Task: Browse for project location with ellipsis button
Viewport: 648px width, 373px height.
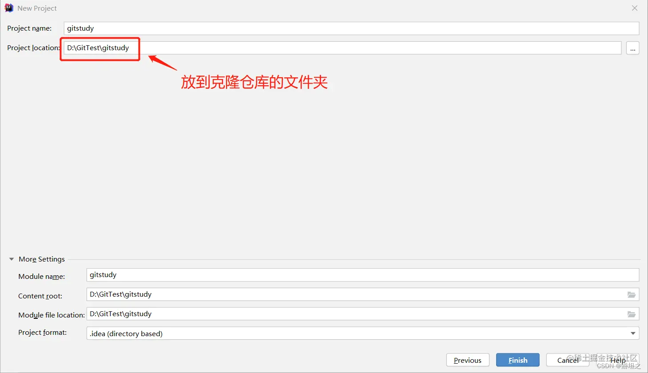Action: tap(632, 48)
